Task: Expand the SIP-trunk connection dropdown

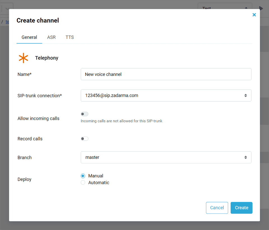Action: (x=166, y=95)
